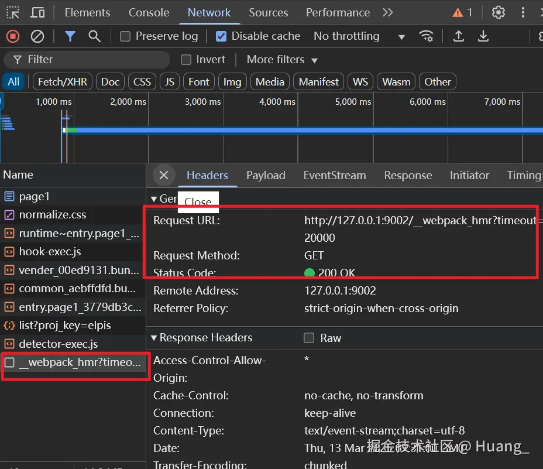Image resolution: width=543 pixels, height=469 pixels.
Task: Clear the network log
Action: (x=37, y=36)
